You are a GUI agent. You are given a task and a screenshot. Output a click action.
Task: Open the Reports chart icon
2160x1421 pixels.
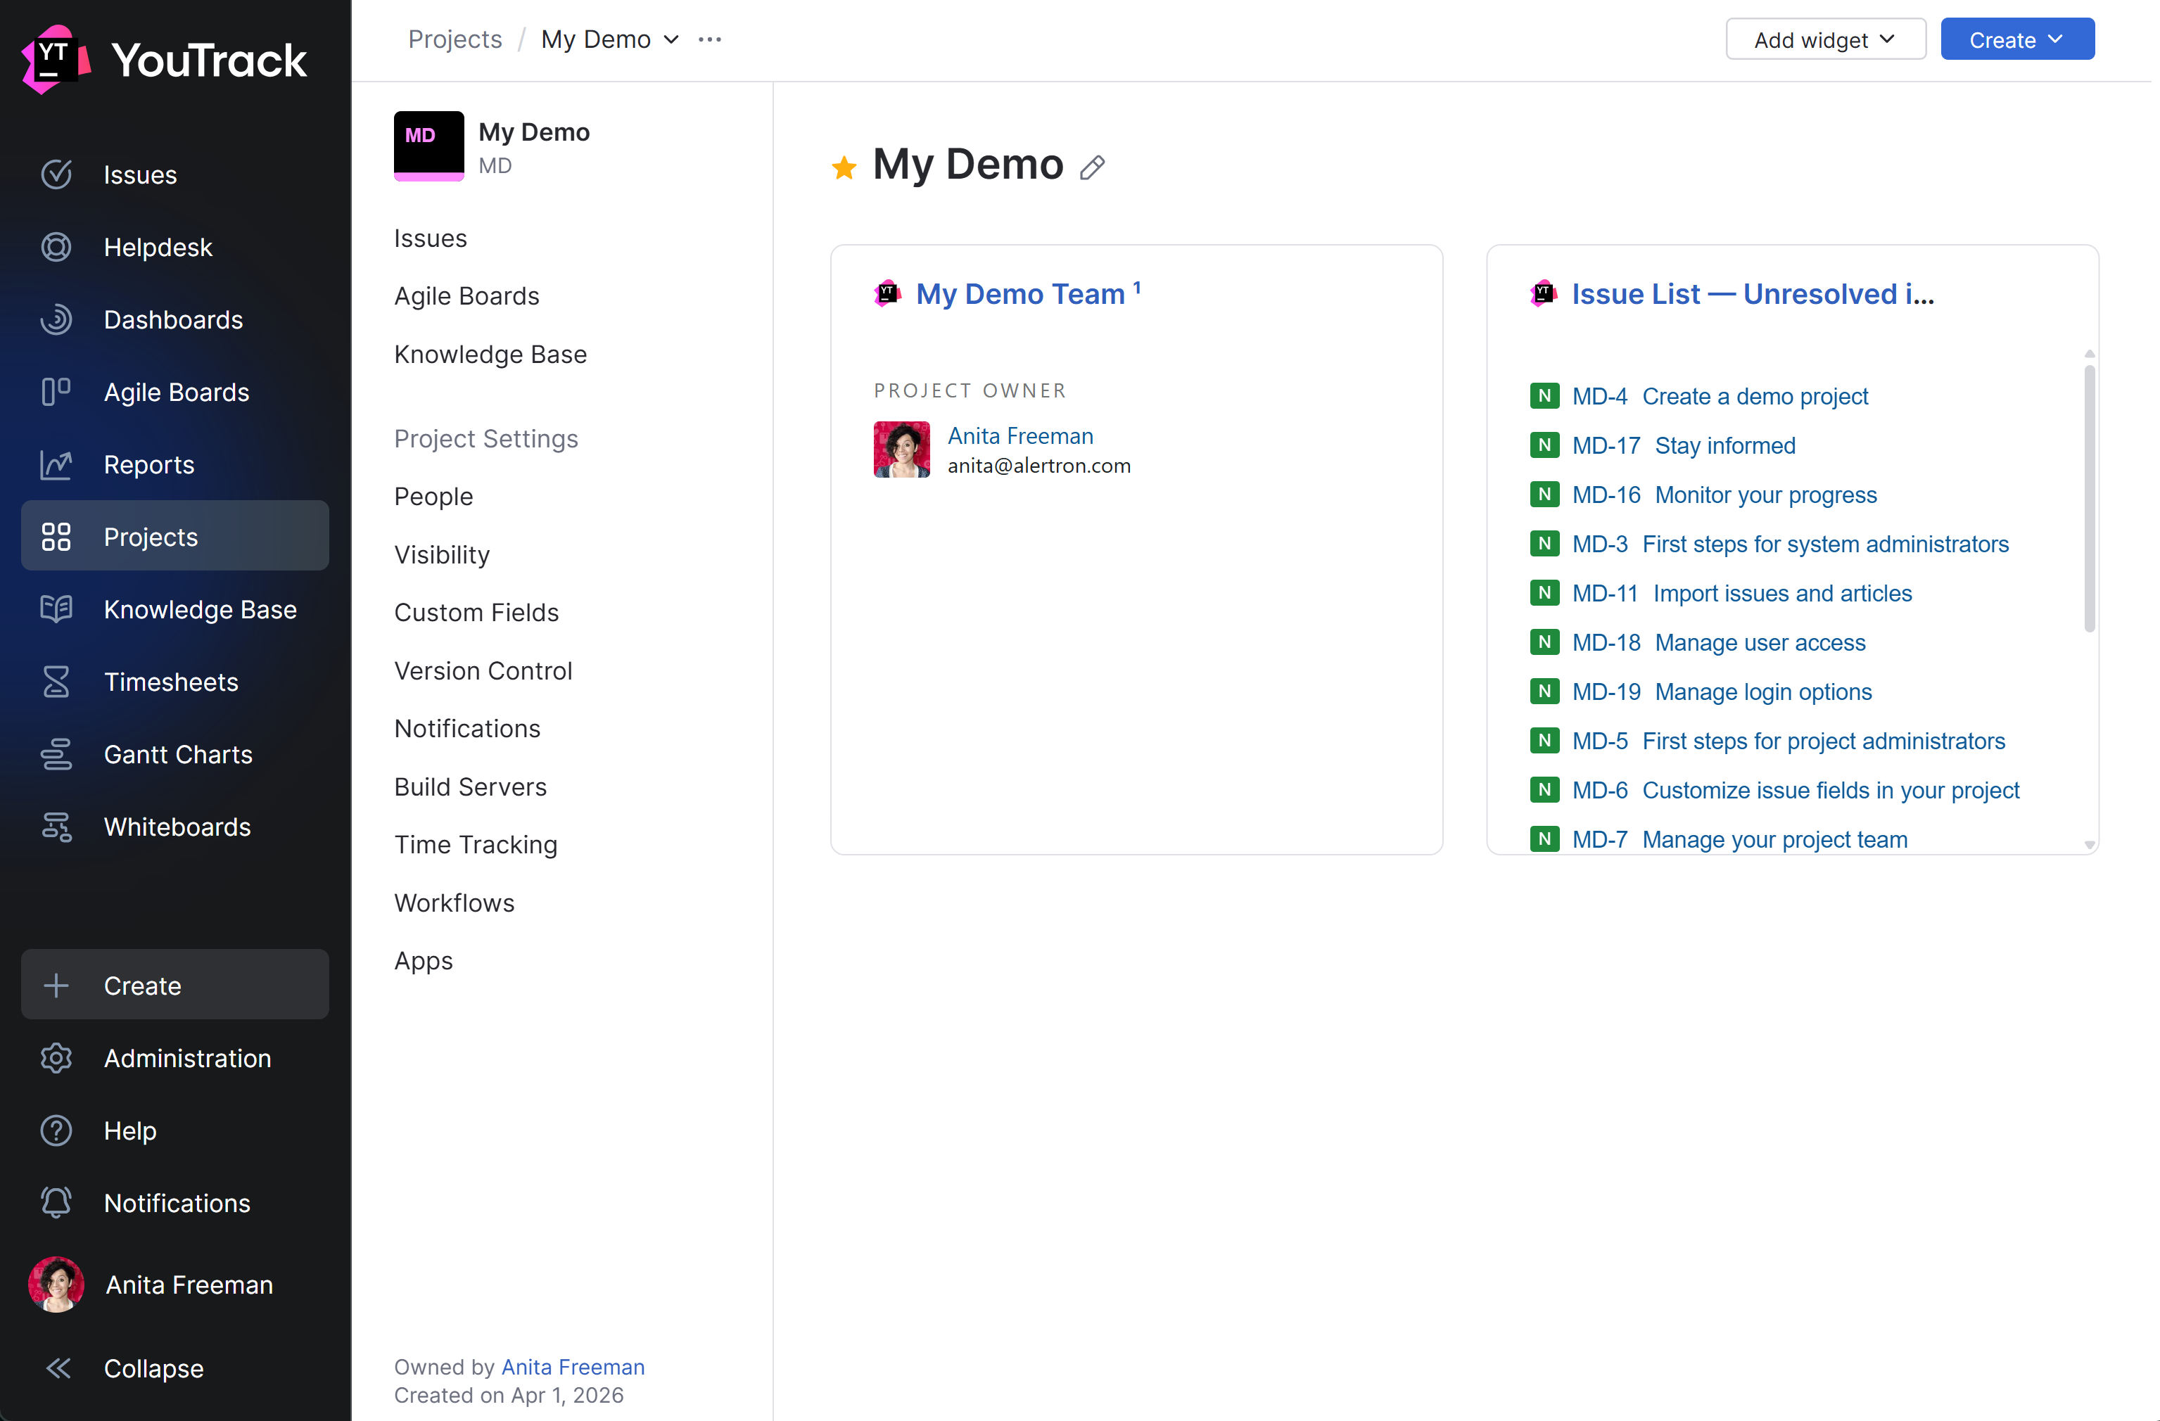coord(56,464)
